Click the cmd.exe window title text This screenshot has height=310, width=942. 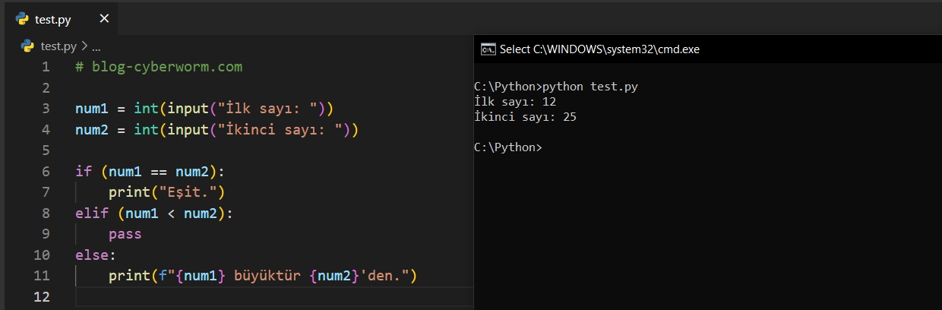point(599,49)
